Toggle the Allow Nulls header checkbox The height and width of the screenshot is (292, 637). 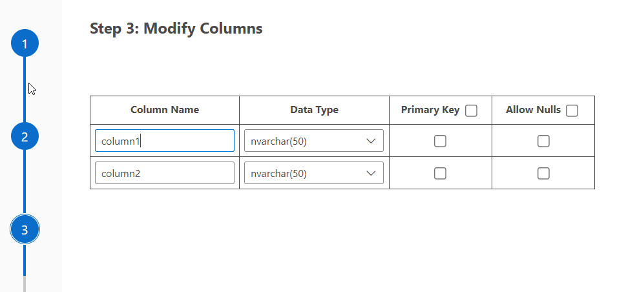(x=572, y=110)
